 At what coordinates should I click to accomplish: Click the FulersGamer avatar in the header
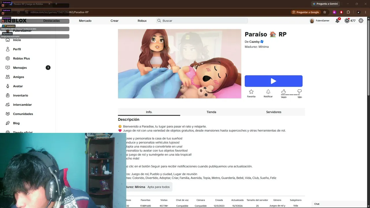312,21
